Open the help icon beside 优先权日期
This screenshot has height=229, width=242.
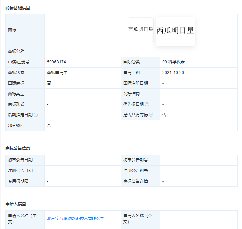pos(147,104)
